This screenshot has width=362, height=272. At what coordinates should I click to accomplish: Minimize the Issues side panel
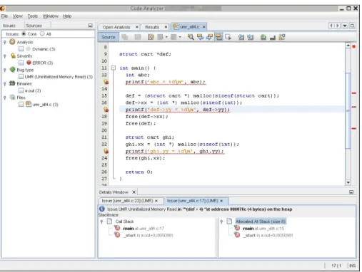coord(90,26)
